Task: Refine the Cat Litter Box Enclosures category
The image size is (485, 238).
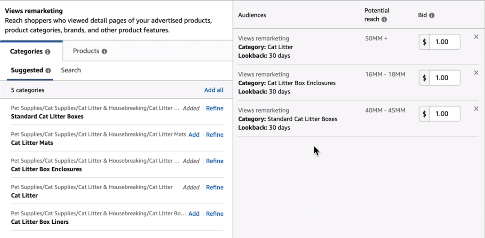Action: pyautogui.click(x=214, y=161)
